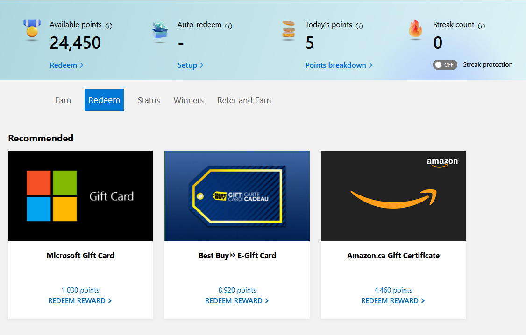Open the Auto-redeem Setup link
The image size is (526, 335).
click(190, 65)
